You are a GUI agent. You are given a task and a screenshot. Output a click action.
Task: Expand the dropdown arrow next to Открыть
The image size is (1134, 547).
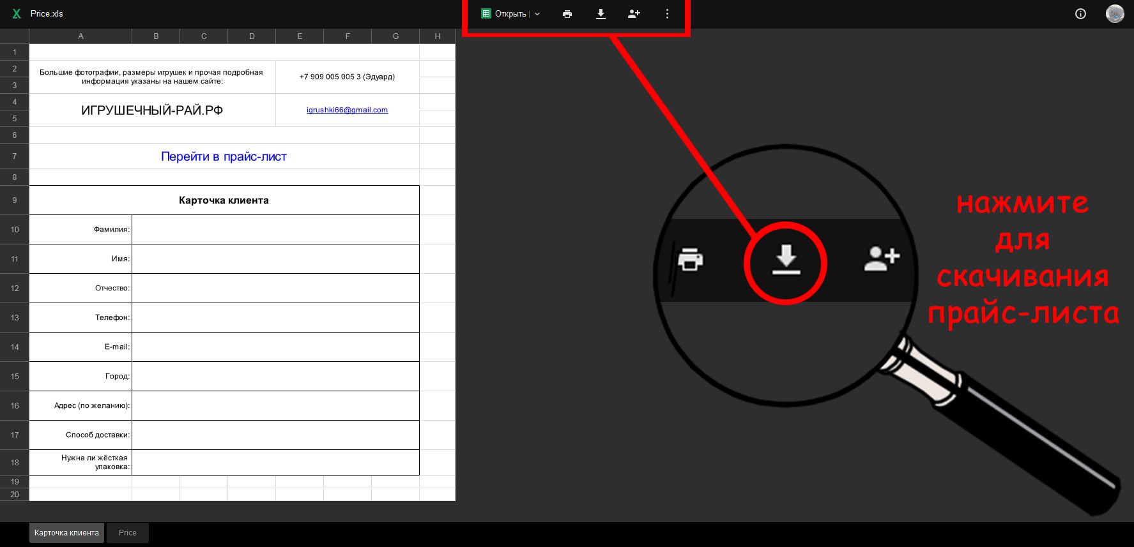click(x=537, y=14)
